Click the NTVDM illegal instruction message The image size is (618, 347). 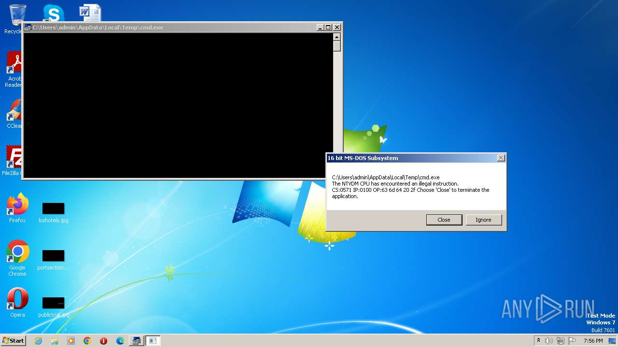click(x=395, y=184)
